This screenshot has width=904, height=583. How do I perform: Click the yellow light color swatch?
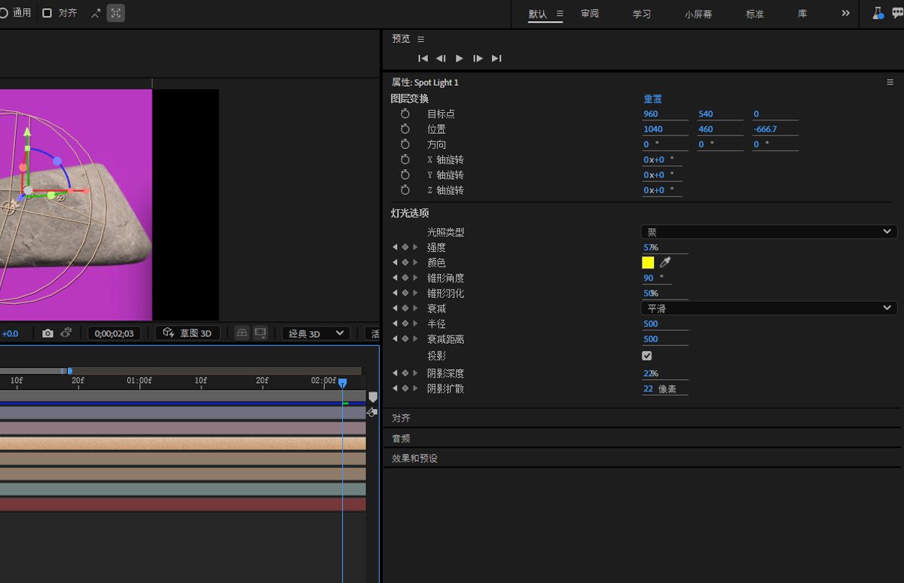pos(648,263)
